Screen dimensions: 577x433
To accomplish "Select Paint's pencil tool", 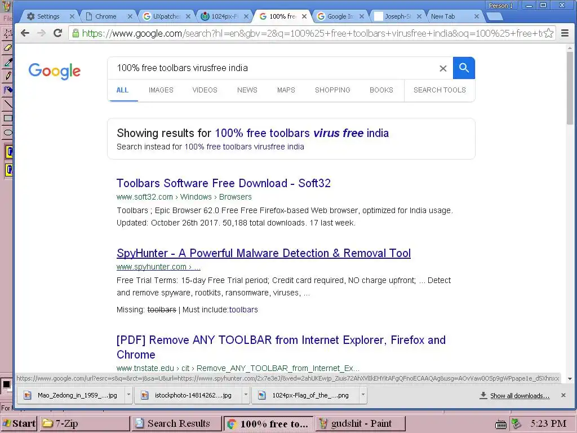I will 8,76.
